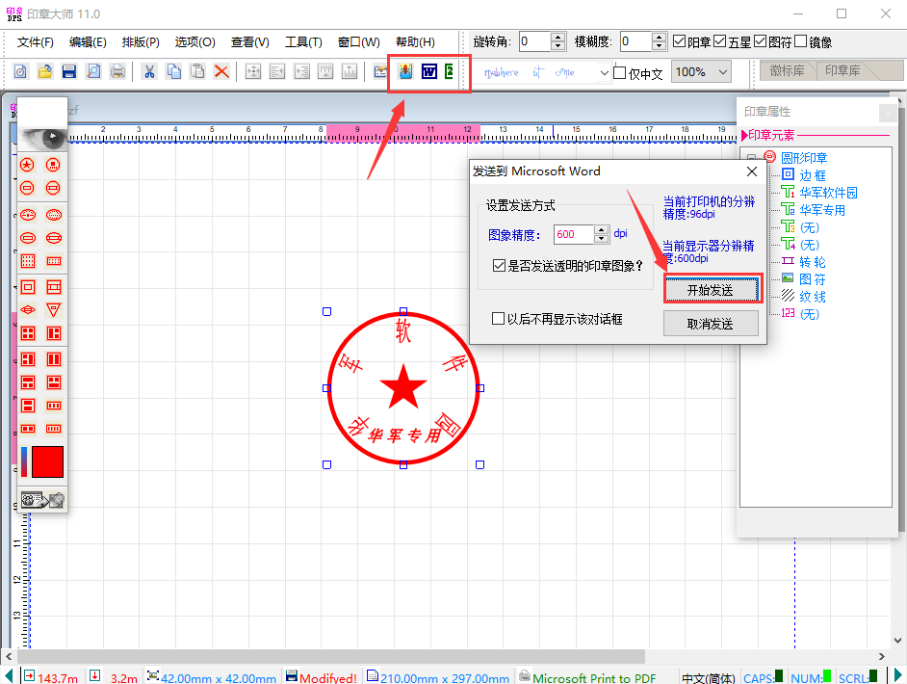907x684 pixels.
Task: Increase 图象精度 with the up stepper arrow
Action: [x=601, y=230]
